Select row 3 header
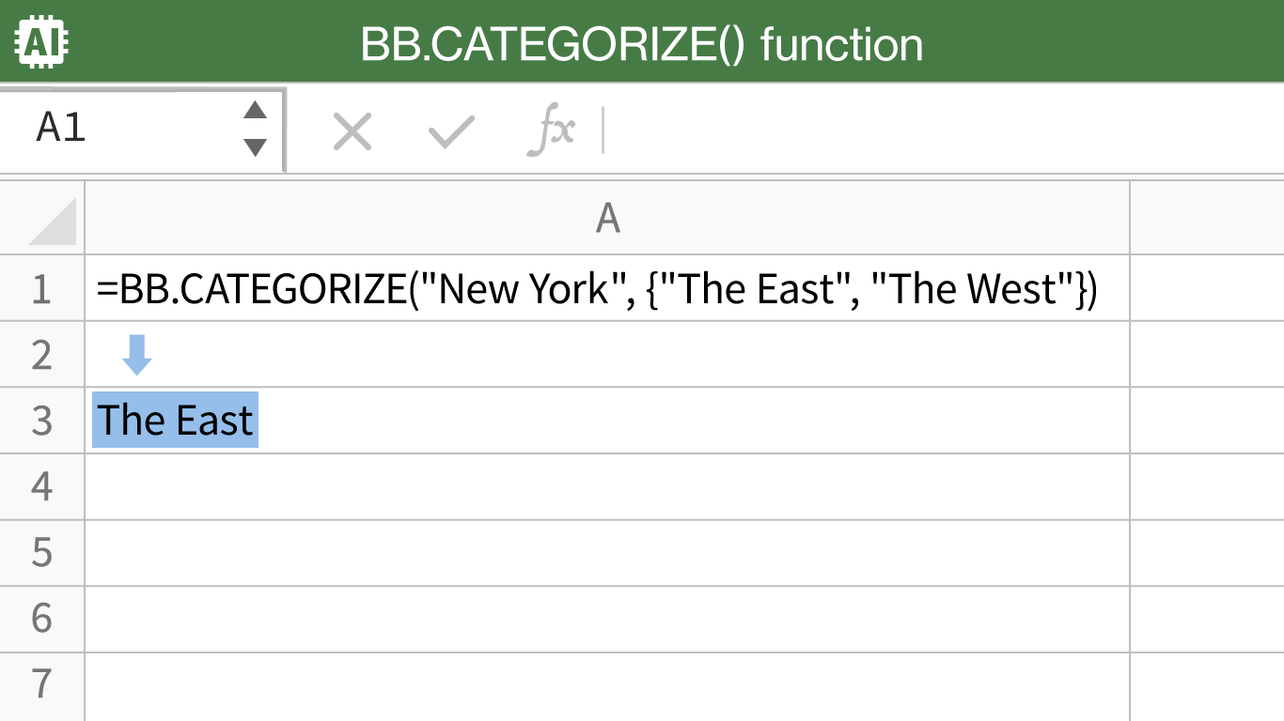Viewport: 1284px width, 721px height. pos(41,421)
